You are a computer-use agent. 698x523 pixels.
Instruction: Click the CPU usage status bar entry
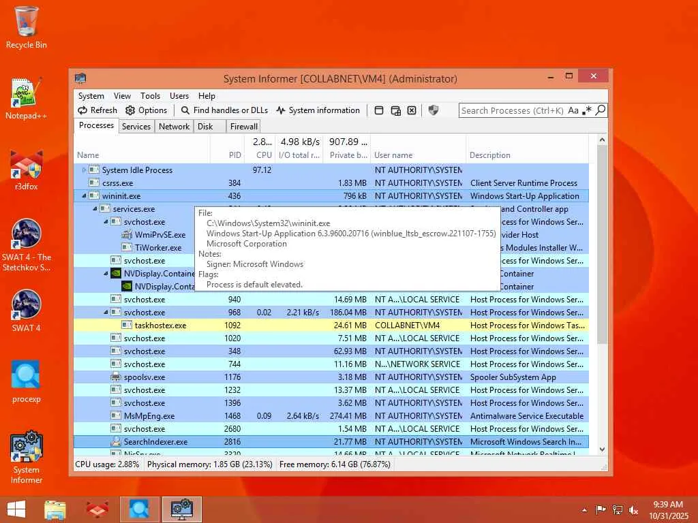pos(107,464)
